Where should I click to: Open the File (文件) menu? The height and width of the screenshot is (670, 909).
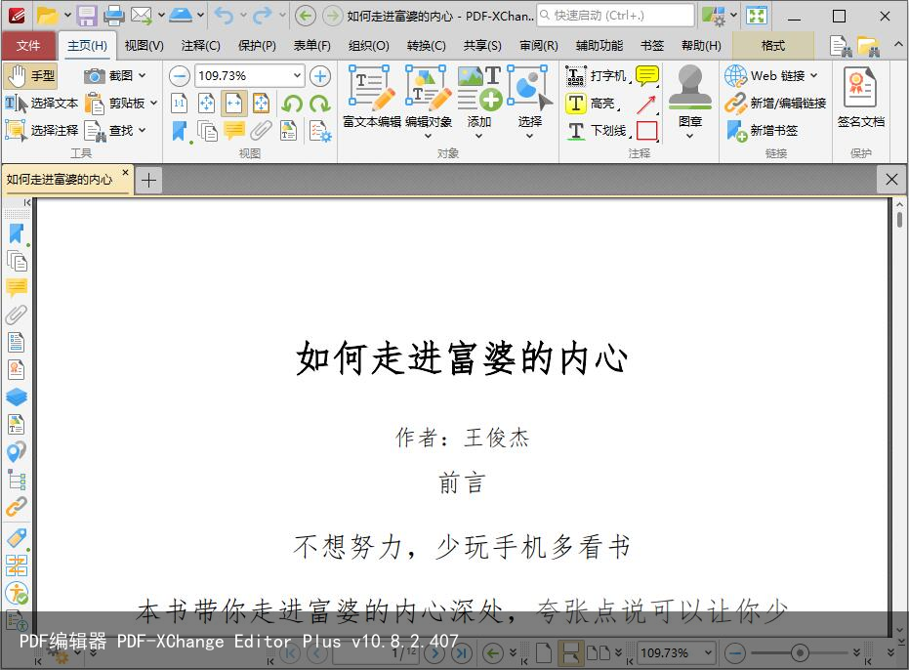28,46
